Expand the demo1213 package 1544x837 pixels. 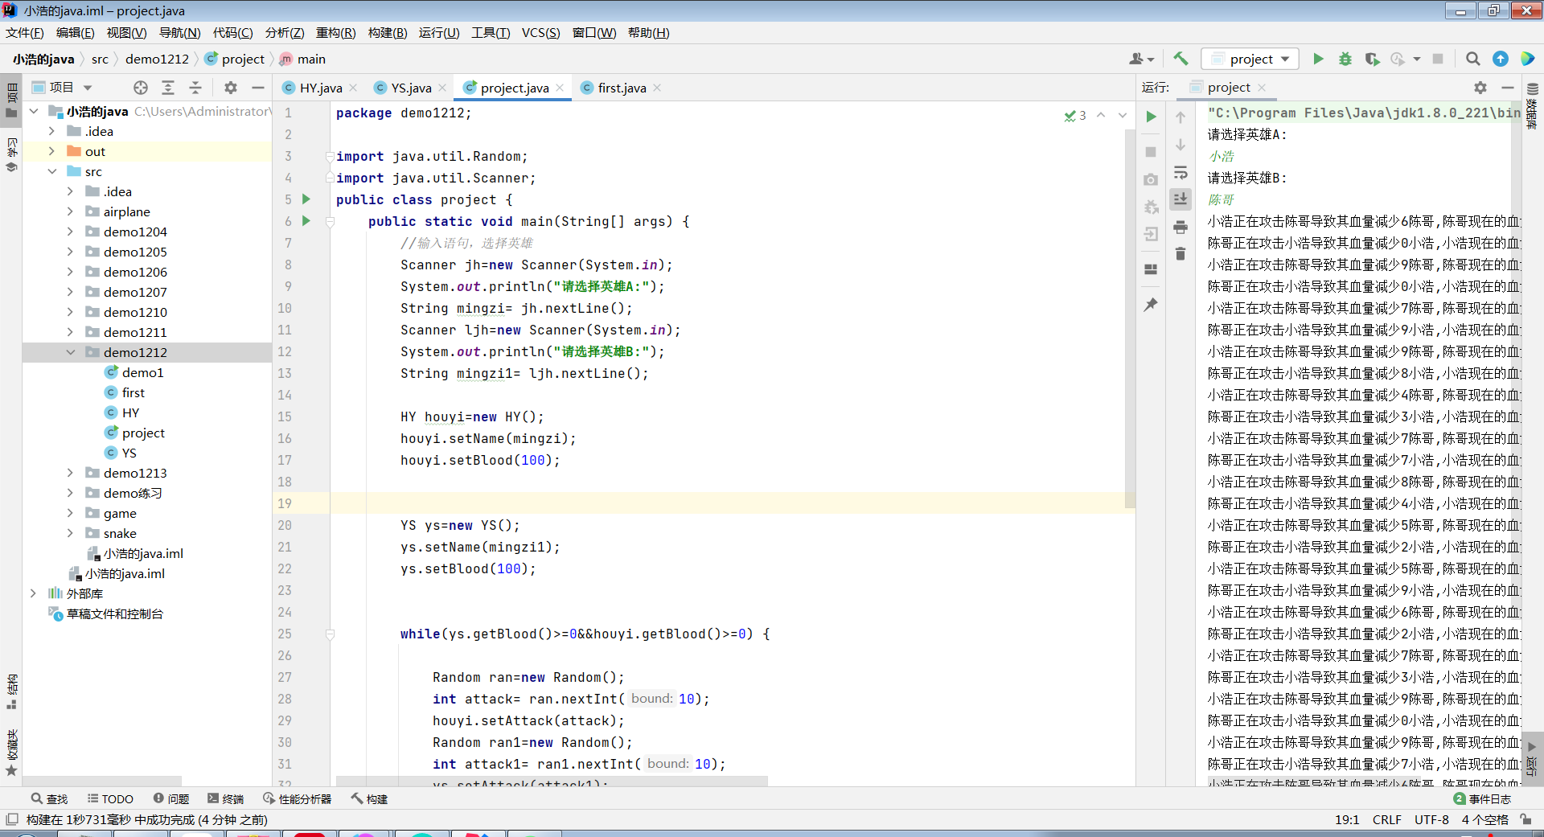(70, 473)
